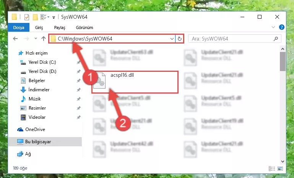Open the Dosya file menu tab

19,28
